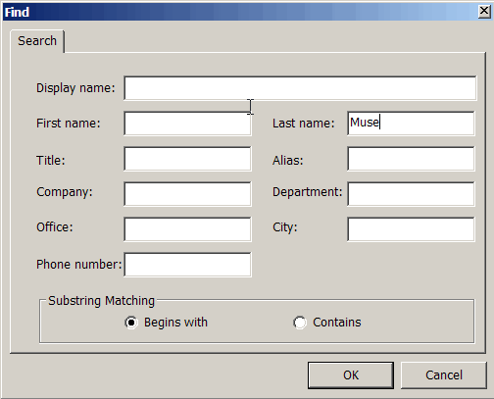The image size is (494, 399).
Task: Click the Company input field
Action: [187, 194]
